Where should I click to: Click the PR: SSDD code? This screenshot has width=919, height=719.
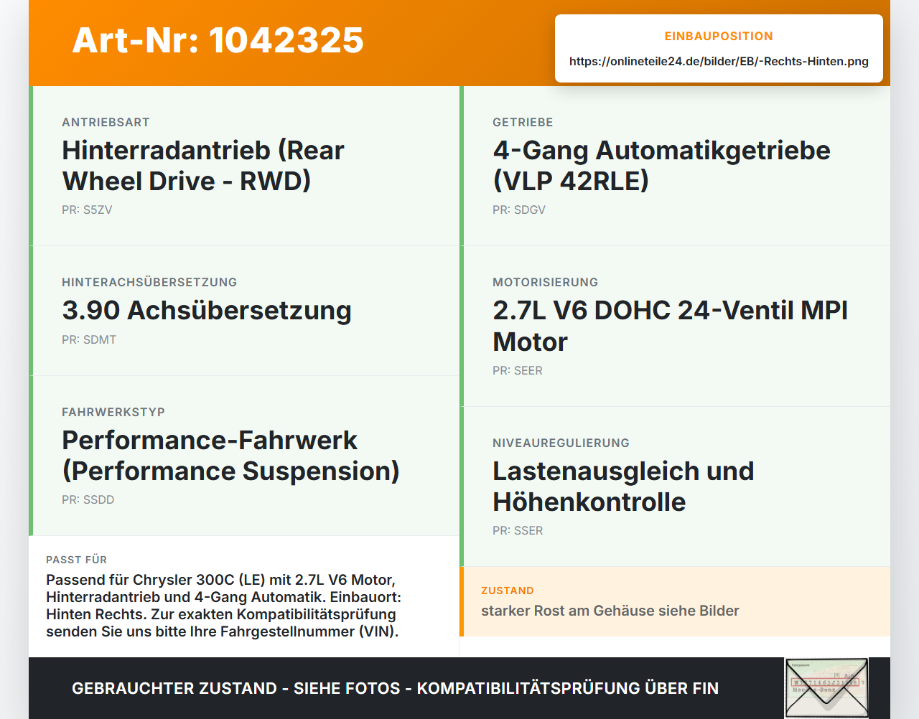pos(88,499)
